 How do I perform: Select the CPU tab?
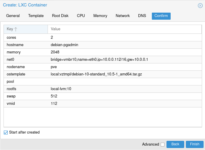point(81,16)
